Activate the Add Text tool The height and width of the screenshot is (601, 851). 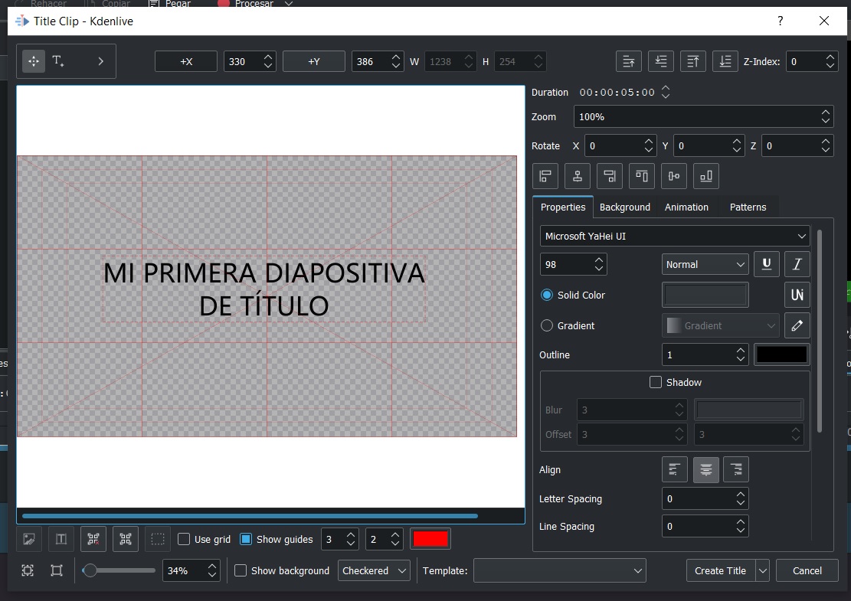pos(58,61)
